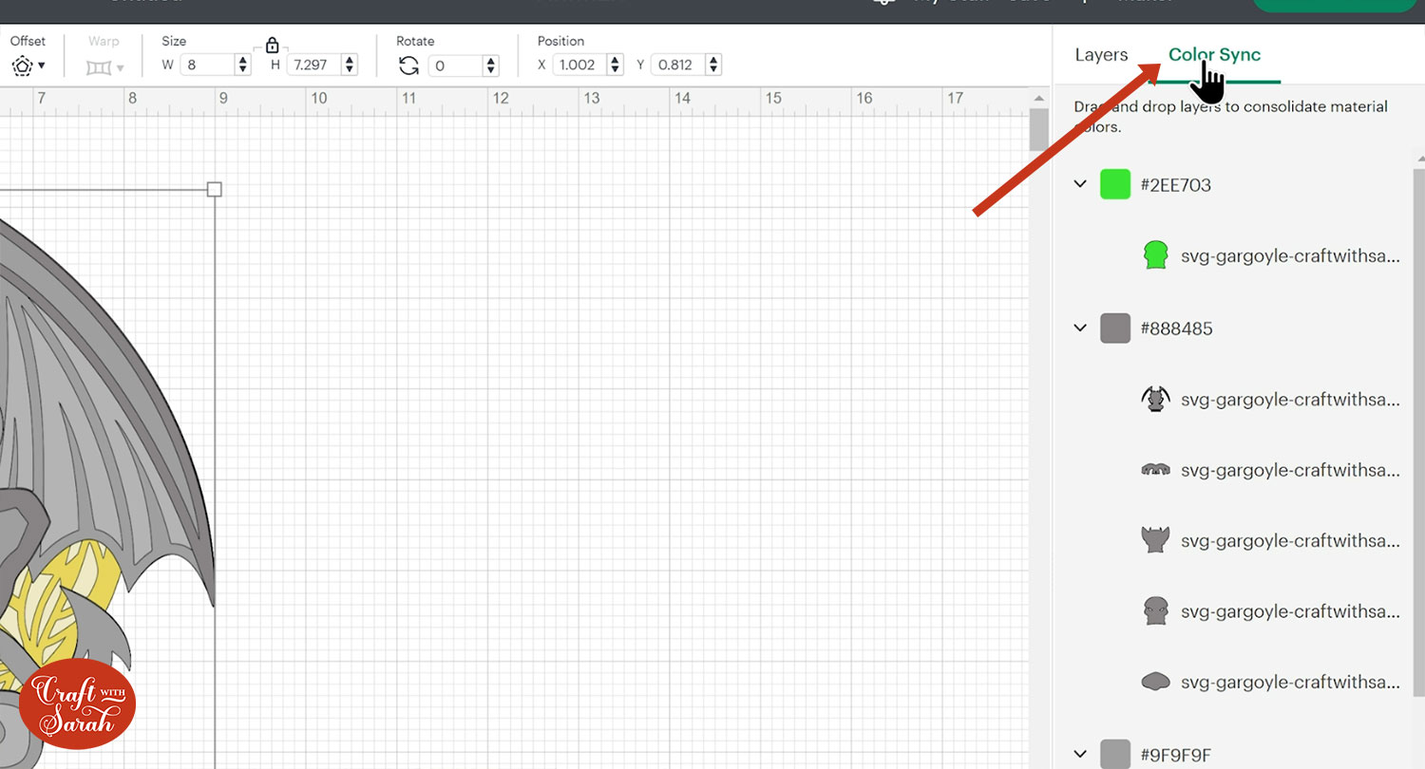Focus the height H size field
The width and height of the screenshot is (1425, 769).
click(313, 66)
